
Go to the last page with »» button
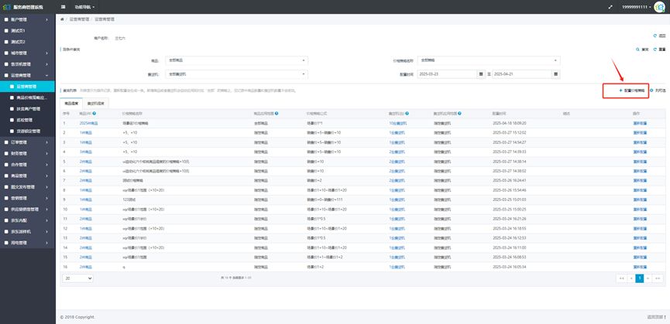point(658,278)
